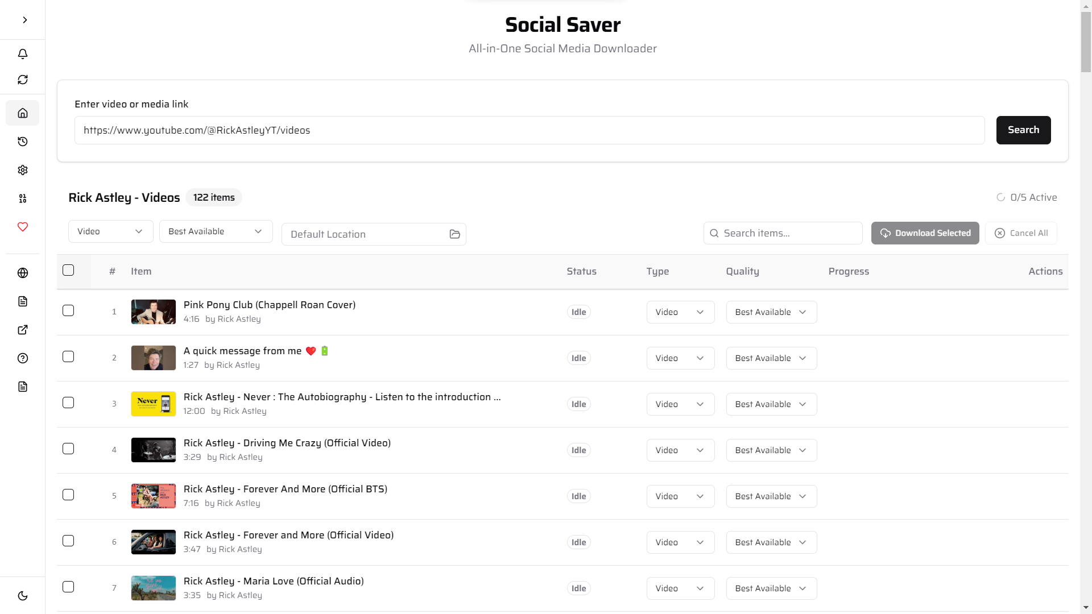Expand the Video type dropdown for Maria Love
This screenshot has height=614, width=1092.
click(x=680, y=588)
